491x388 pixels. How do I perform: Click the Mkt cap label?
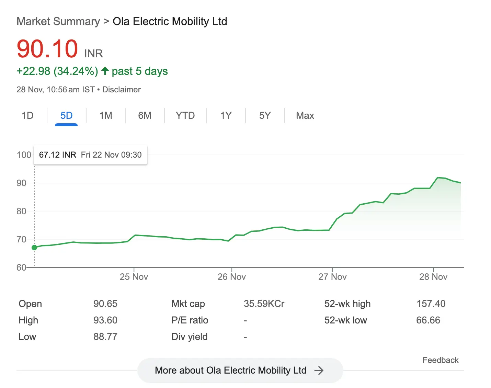[x=188, y=304]
